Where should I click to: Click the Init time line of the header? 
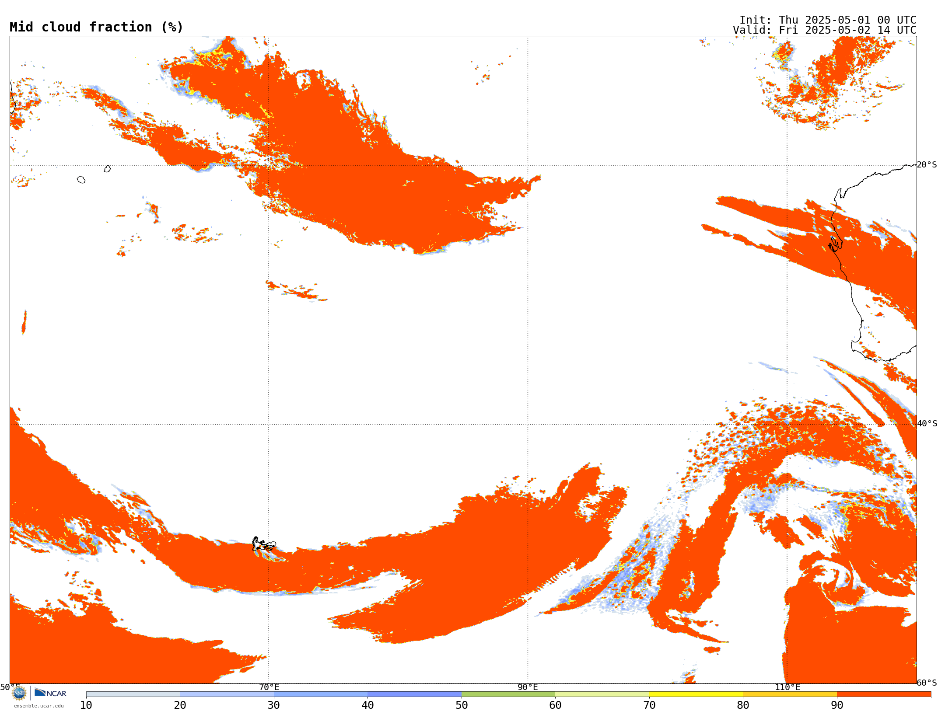828,20
